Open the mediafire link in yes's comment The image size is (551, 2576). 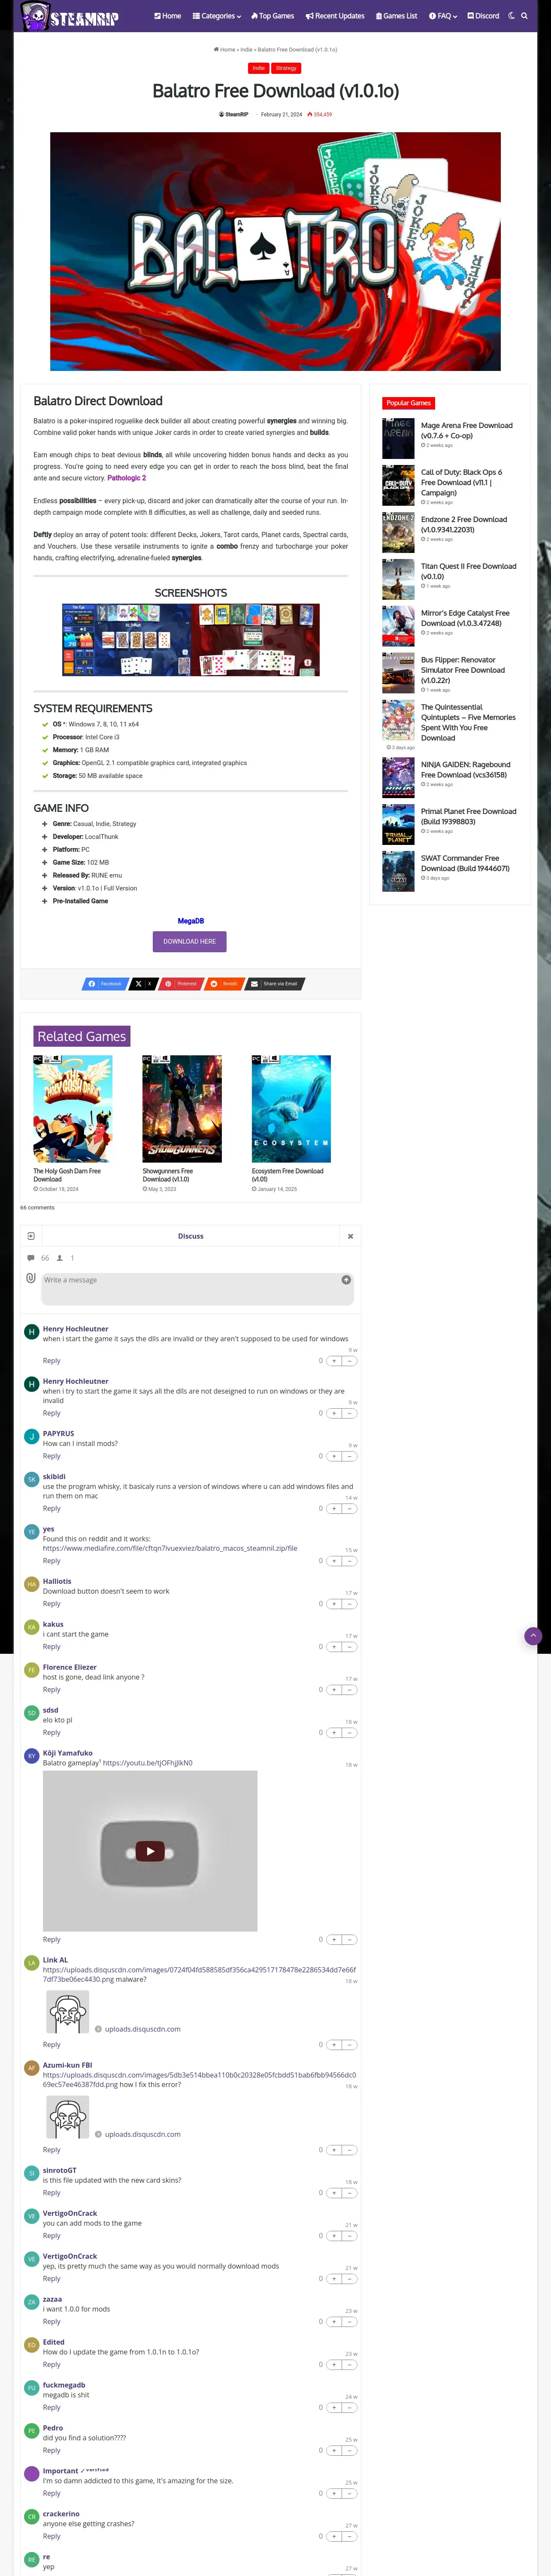click(170, 1548)
